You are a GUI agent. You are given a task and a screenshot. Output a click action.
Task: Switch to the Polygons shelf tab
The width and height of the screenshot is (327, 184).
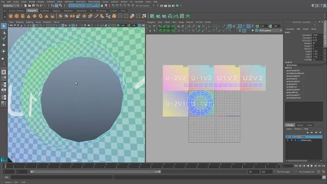coord(32,10)
